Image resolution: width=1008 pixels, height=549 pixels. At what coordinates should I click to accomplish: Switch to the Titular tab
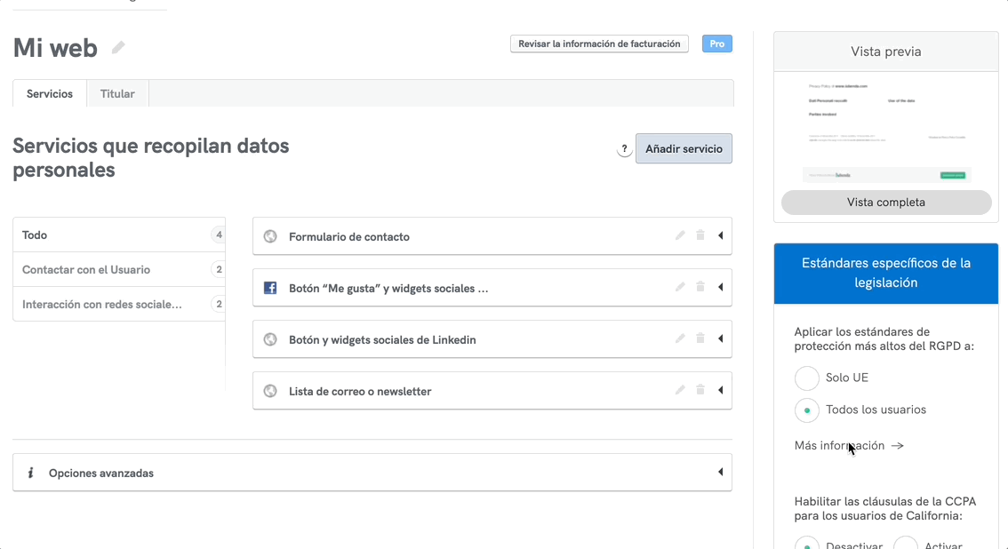[x=117, y=93]
